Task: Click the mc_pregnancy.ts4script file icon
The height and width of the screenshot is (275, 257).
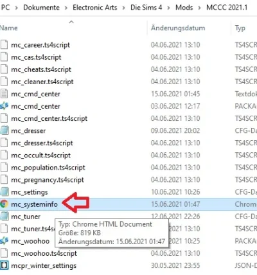Action: pos(4,180)
